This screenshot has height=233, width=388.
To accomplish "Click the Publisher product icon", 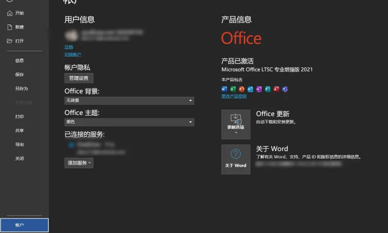I will click(x=267, y=89).
